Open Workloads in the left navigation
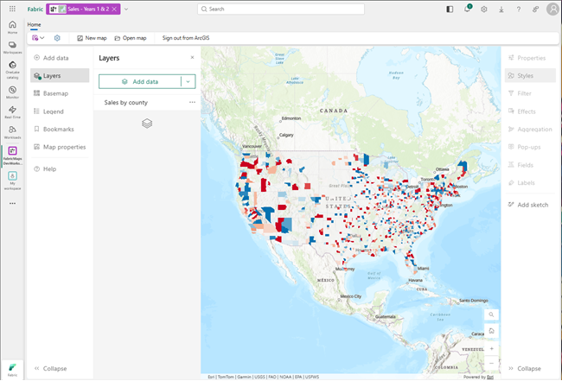The height and width of the screenshot is (381, 562). (x=13, y=132)
